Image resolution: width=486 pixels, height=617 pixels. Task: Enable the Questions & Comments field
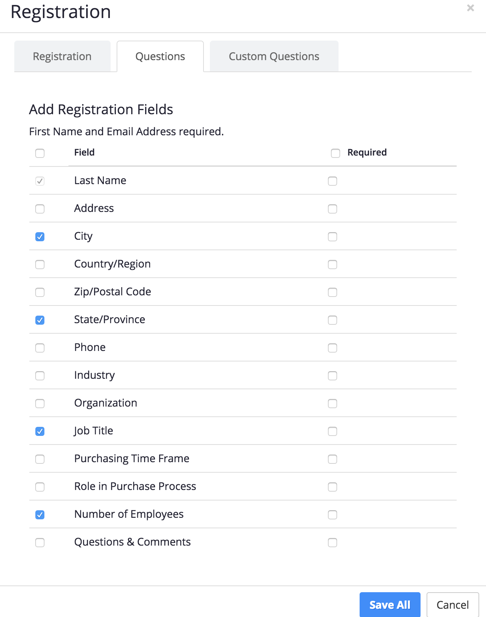[40, 543]
